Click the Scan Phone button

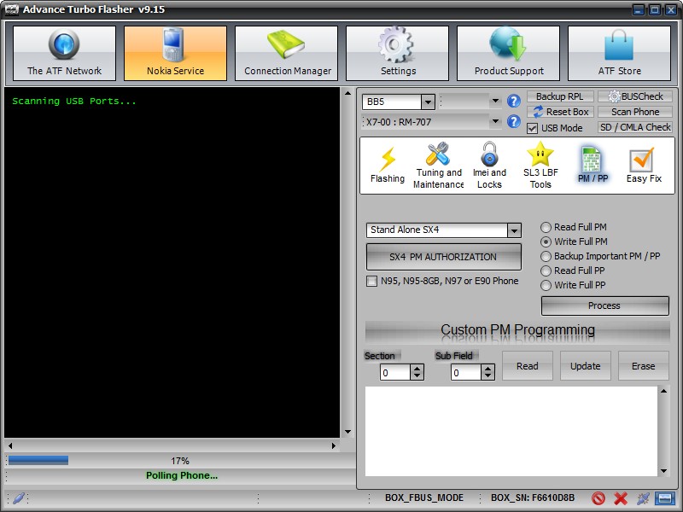(x=635, y=112)
